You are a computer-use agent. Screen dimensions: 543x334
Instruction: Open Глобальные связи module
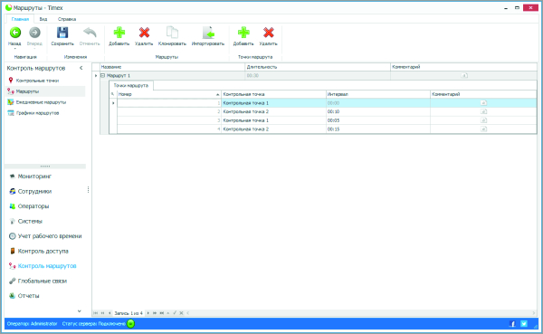42,281
